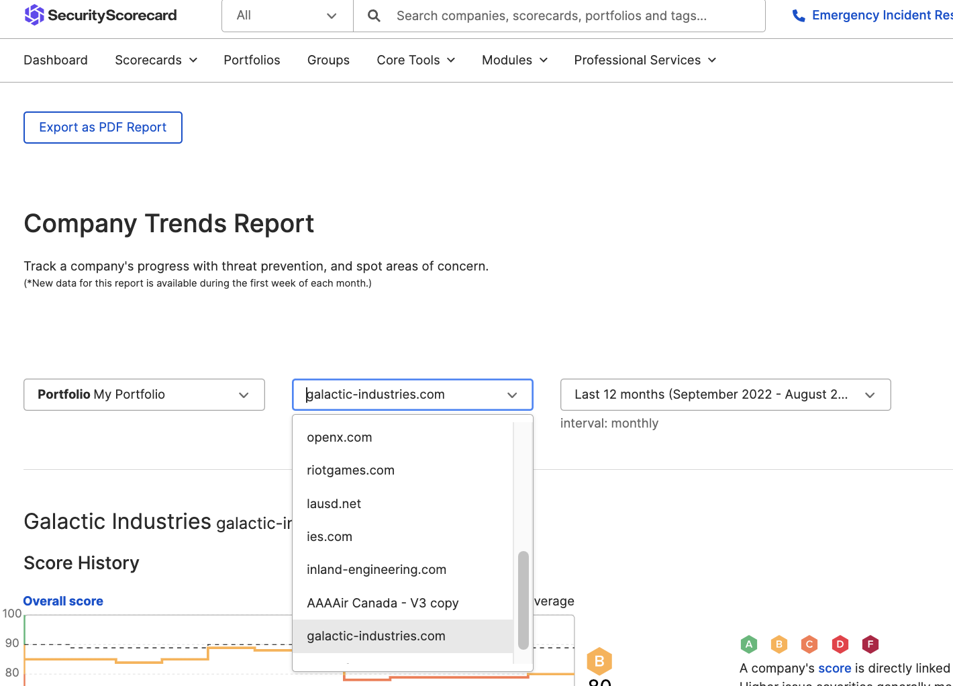Click the Emergency Incident Response link
953x686 pixels.
882,15
